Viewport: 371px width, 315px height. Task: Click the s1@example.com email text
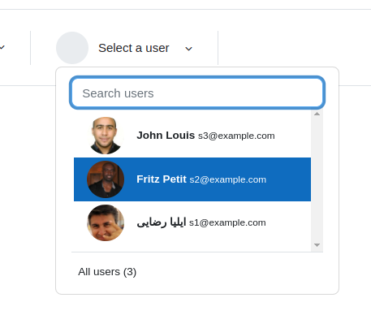pos(227,222)
